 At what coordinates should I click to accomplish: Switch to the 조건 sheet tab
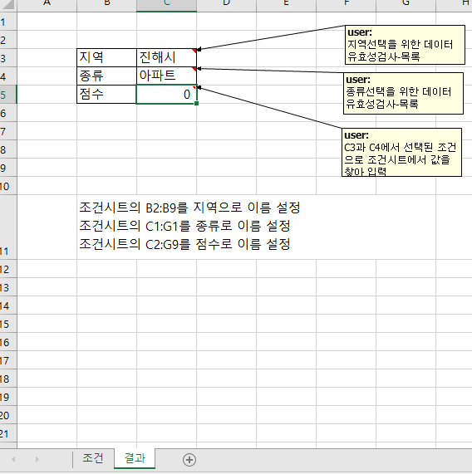point(93,458)
